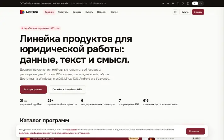Click the hourglass-shaped icon in top bar
The image size is (224, 140).
pos(188,3)
